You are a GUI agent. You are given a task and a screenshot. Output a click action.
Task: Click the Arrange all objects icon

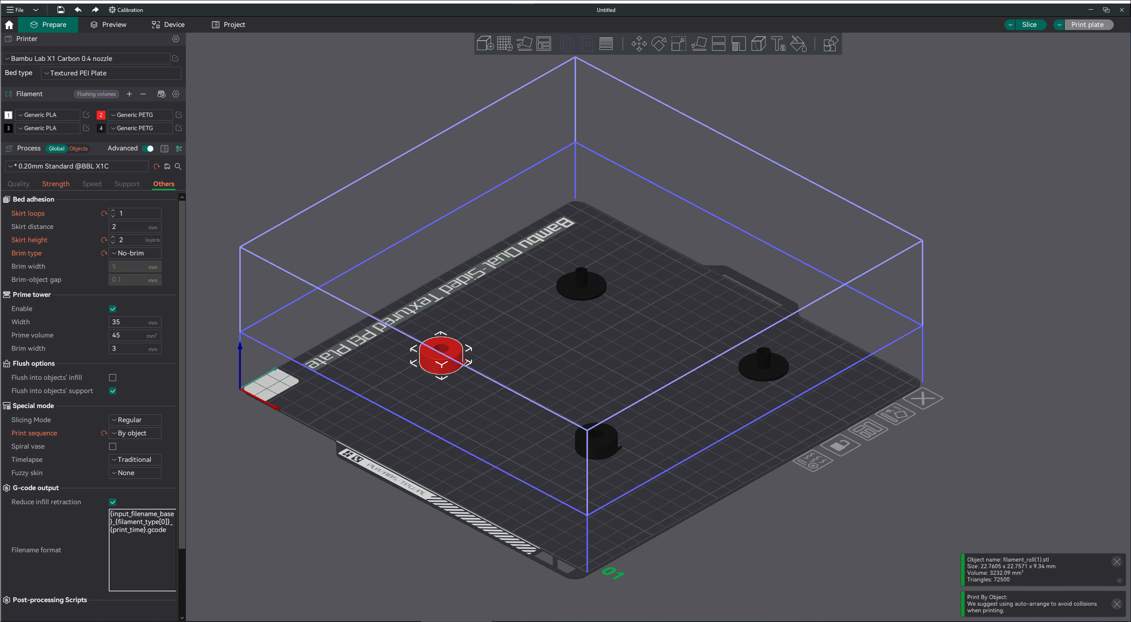[x=544, y=44]
